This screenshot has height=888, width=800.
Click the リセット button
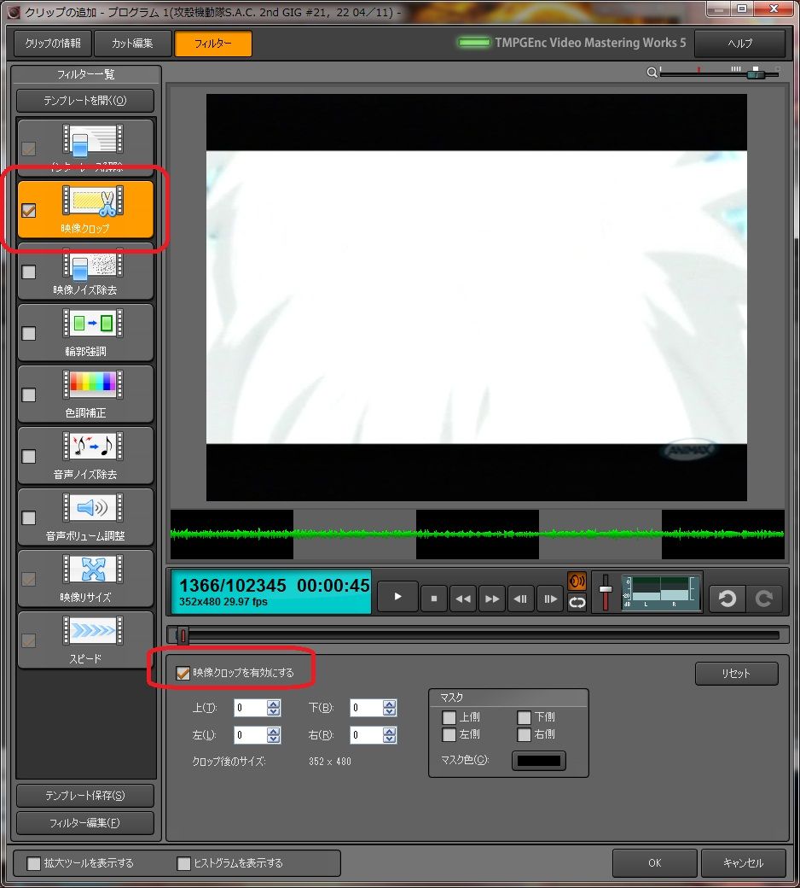[x=737, y=674]
